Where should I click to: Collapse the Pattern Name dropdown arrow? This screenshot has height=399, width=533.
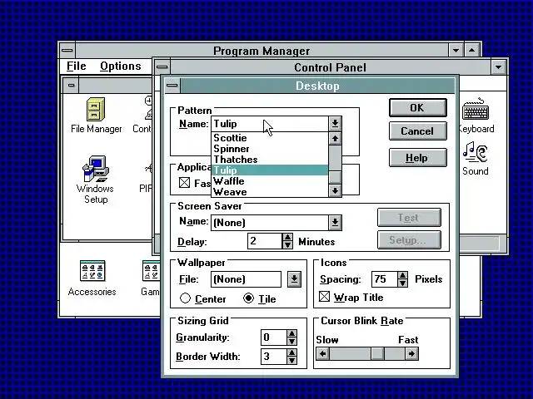click(335, 124)
